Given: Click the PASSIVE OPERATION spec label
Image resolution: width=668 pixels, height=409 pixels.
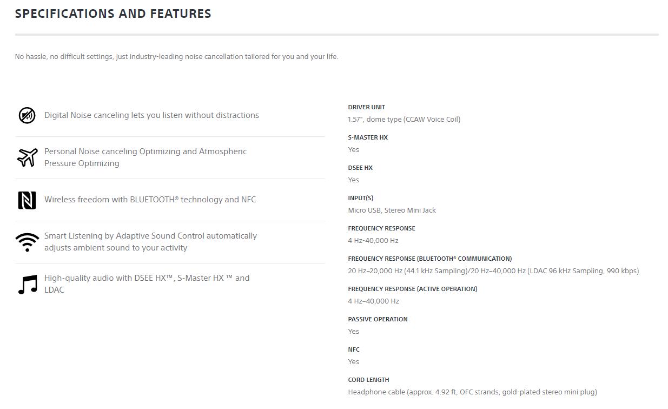Looking at the screenshot, I should tap(378, 319).
